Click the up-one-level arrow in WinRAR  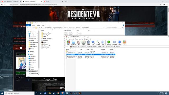coord(67,47)
